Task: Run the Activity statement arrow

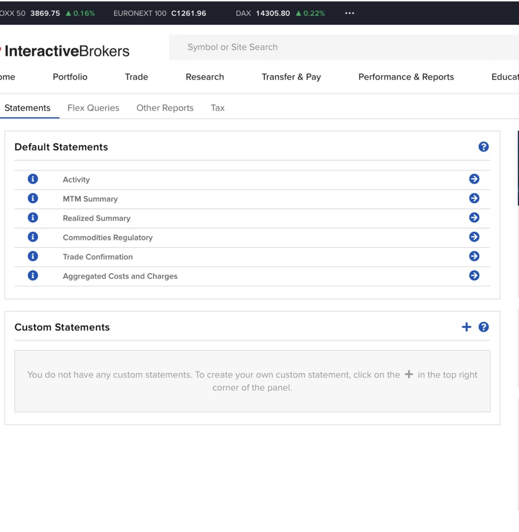Action: (x=474, y=179)
